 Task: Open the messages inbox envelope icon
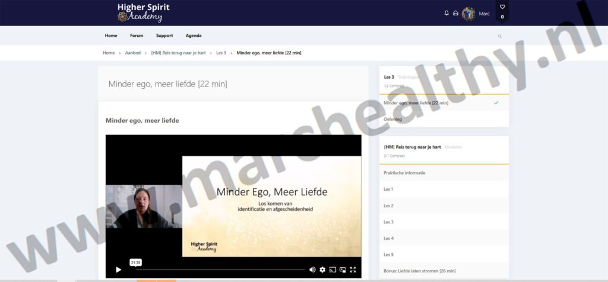[x=455, y=13]
